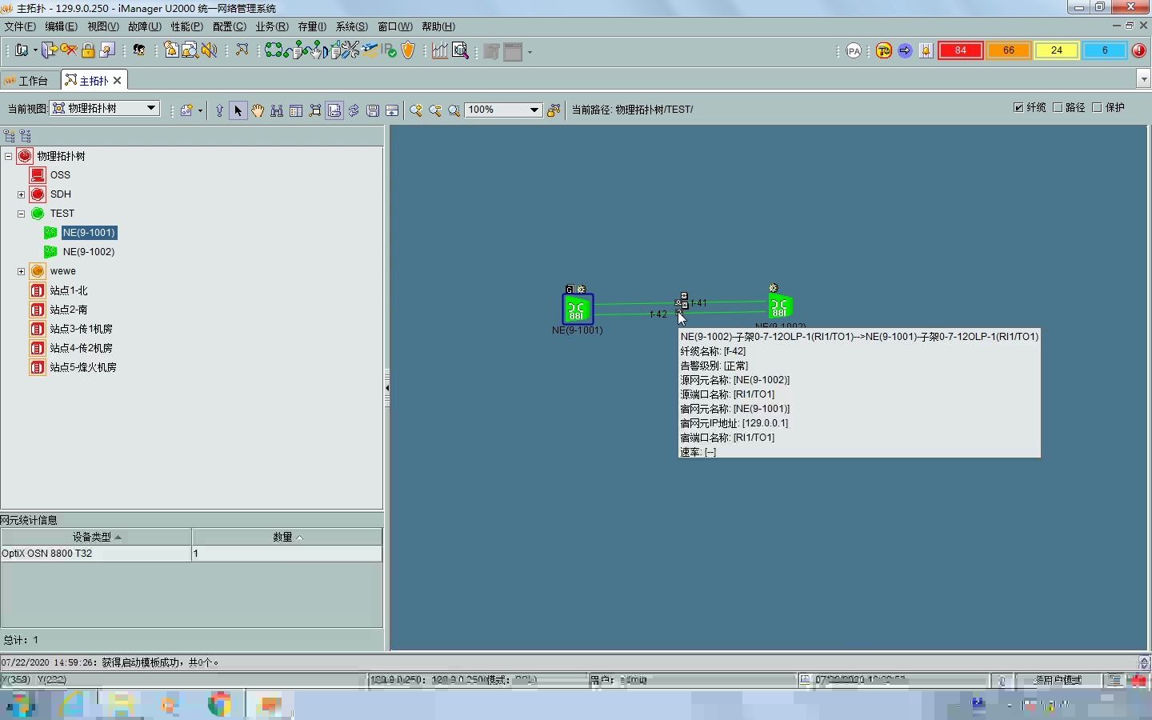Click the main topology icon in top toolbar
The image size is (1152, 720).
click(242, 50)
